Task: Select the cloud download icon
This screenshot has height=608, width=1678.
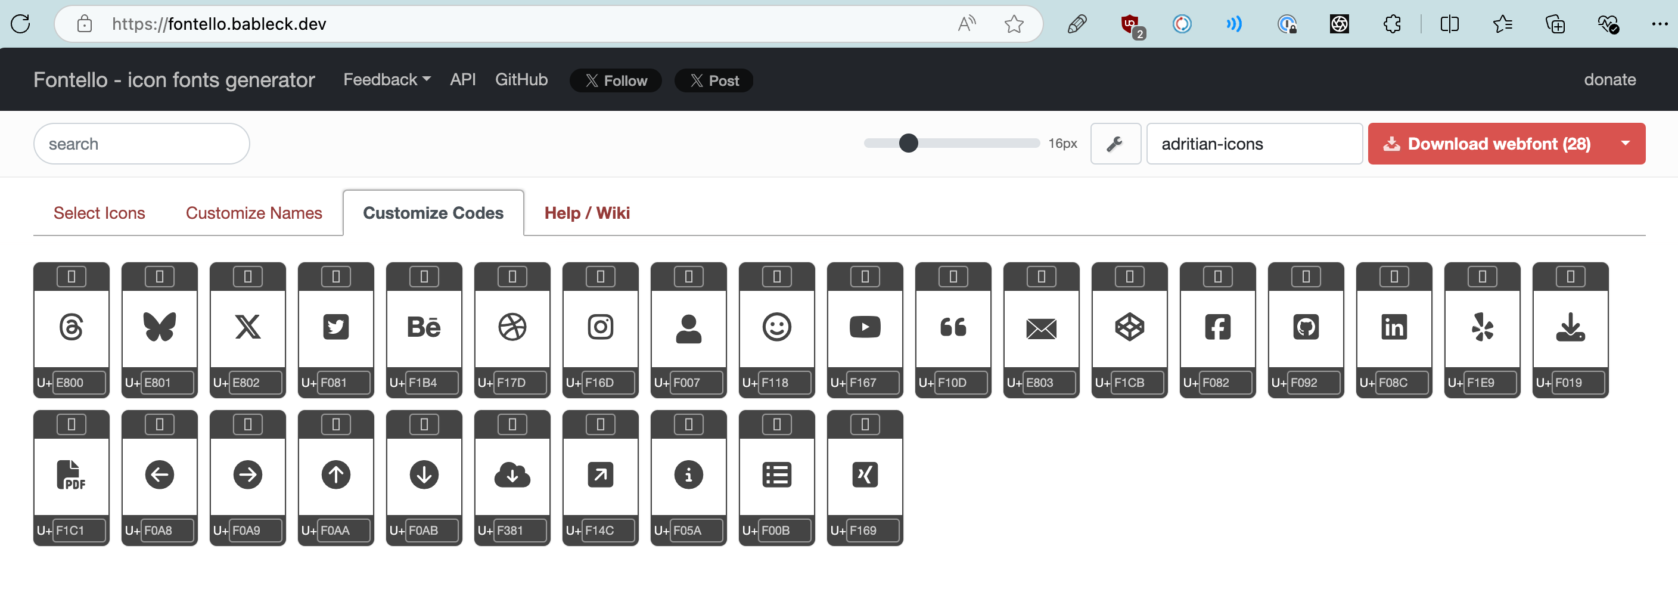Action: coord(512,474)
